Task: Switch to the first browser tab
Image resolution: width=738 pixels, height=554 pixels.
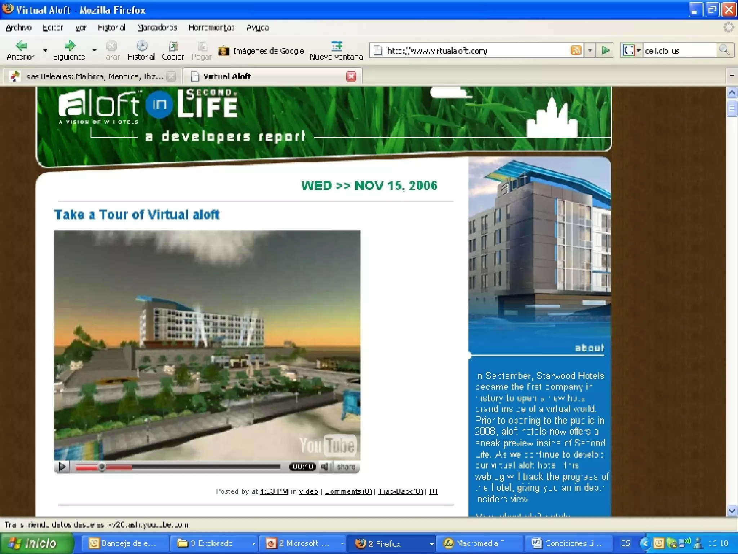Action: click(92, 76)
